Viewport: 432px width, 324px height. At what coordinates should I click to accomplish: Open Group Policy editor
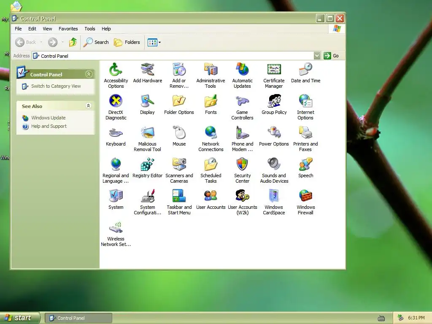274,105
